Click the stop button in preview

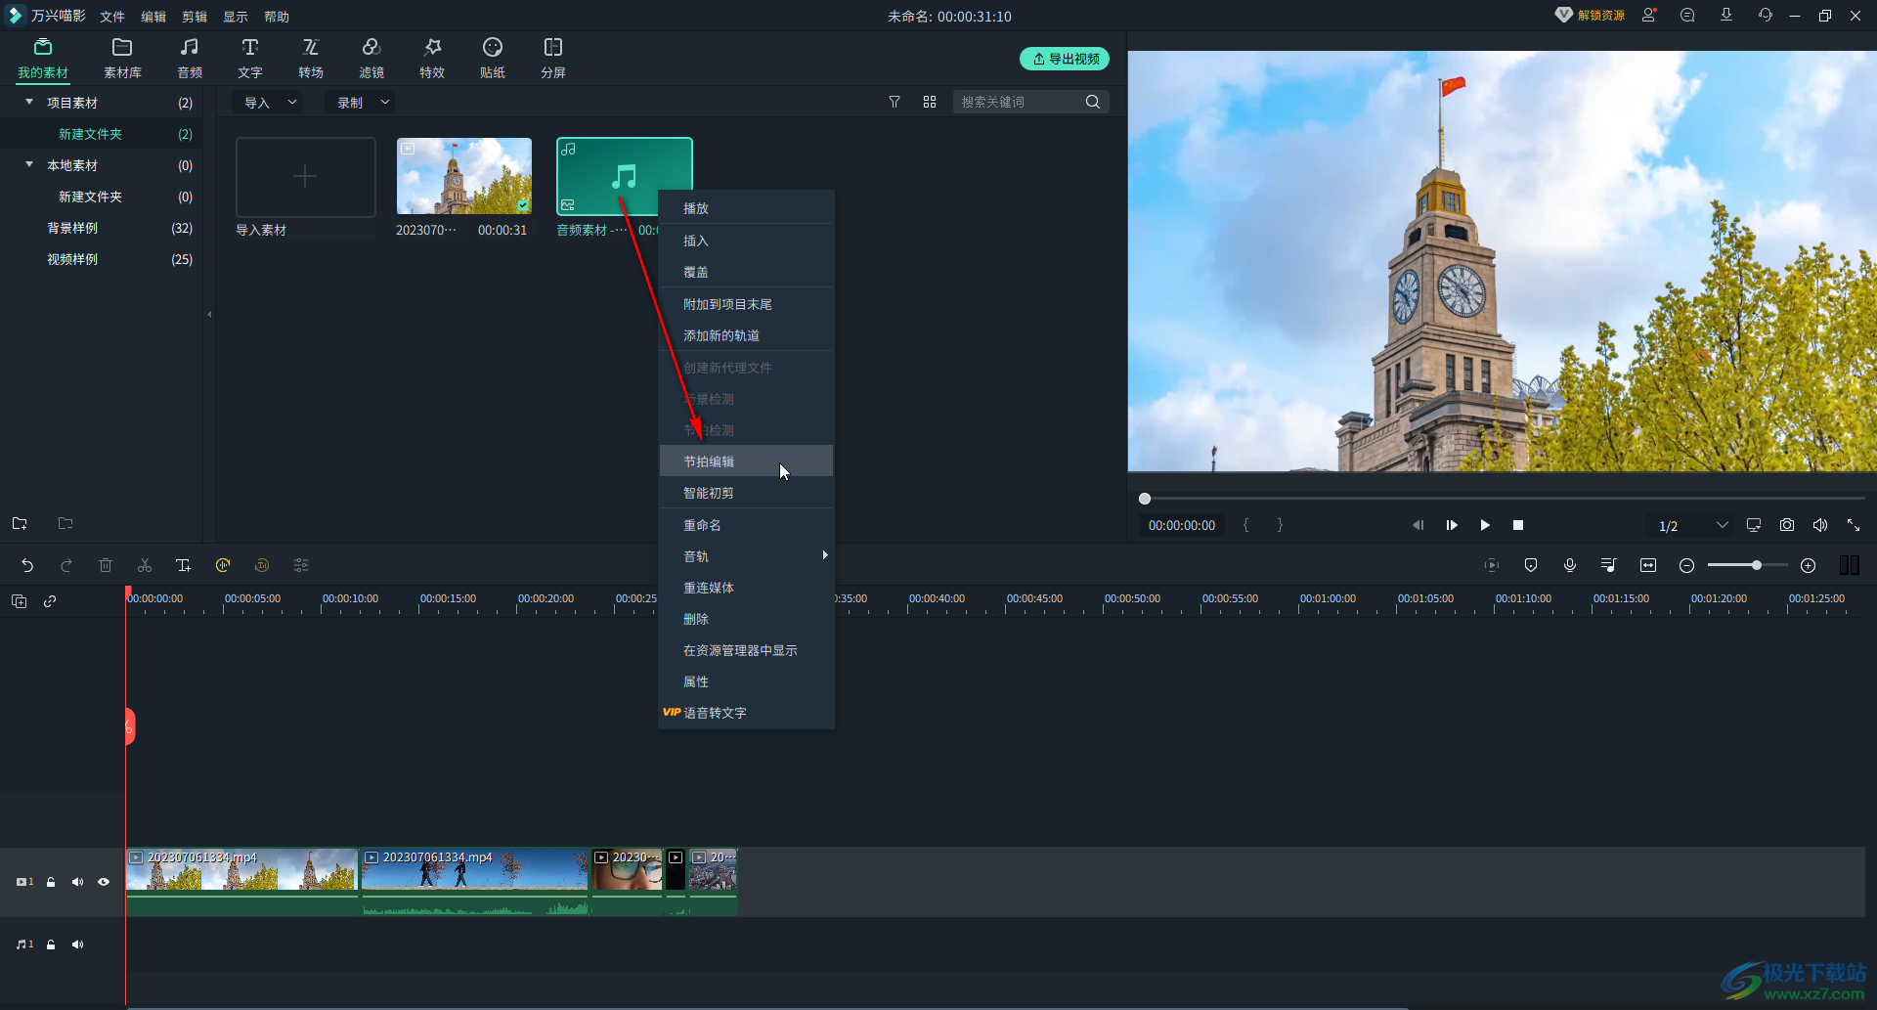pyautogui.click(x=1518, y=525)
